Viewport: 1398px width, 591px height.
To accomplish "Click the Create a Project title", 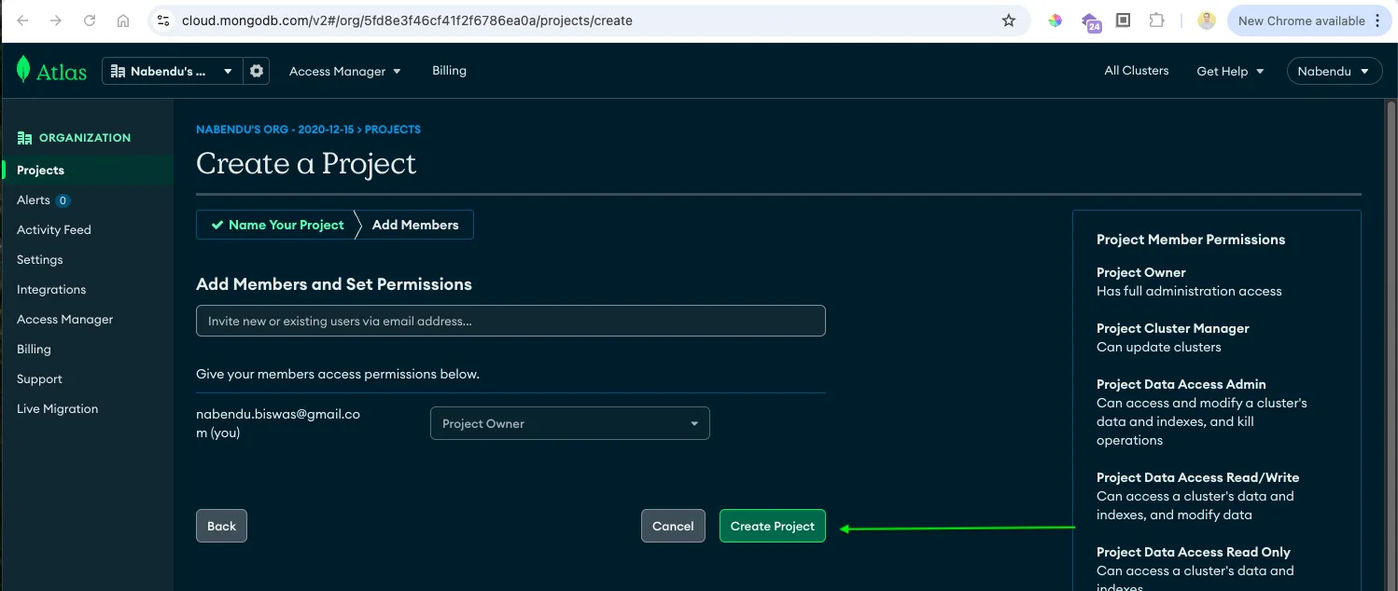I will pyautogui.click(x=306, y=164).
